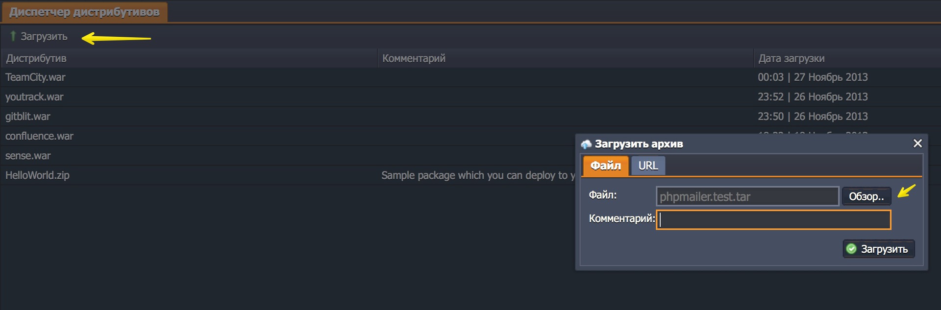
Task: Click the Обзор.. browse button
Action: point(866,196)
